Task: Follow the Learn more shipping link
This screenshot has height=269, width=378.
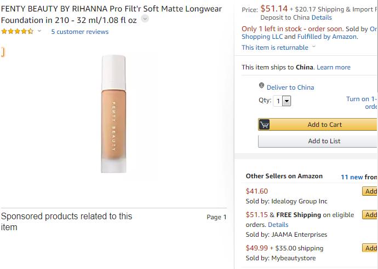Action: click(x=333, y=67)
